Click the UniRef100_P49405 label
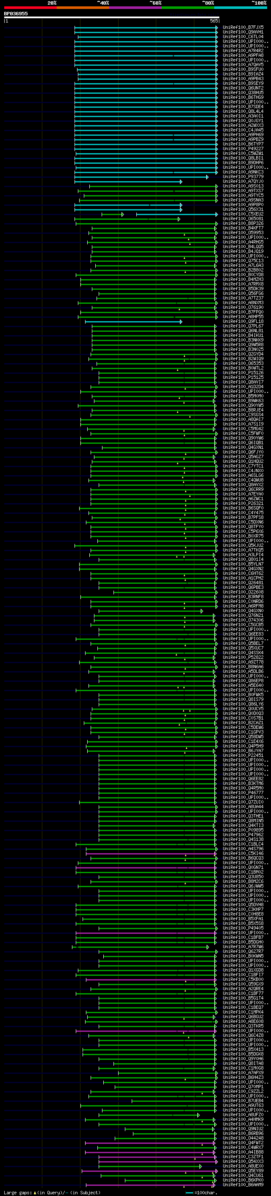Screen dimensions: 271x1196 243,927
